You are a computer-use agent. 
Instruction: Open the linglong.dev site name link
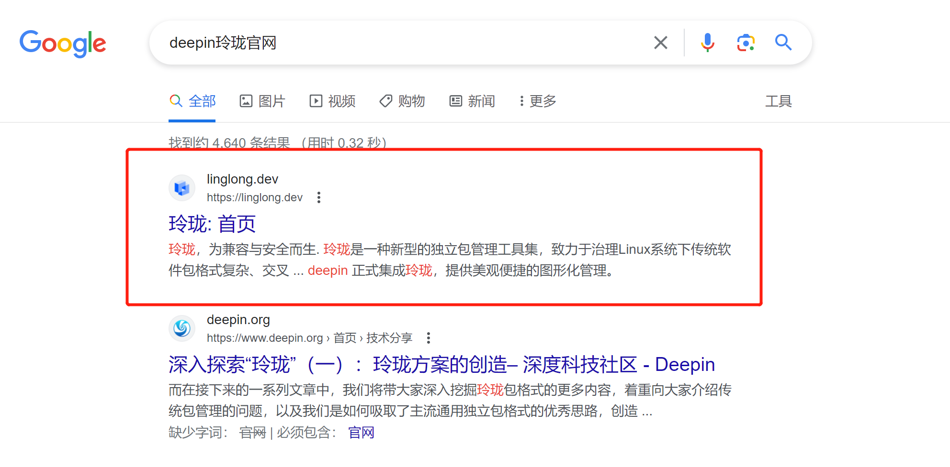pyautogui.click(x=242, y=179)
